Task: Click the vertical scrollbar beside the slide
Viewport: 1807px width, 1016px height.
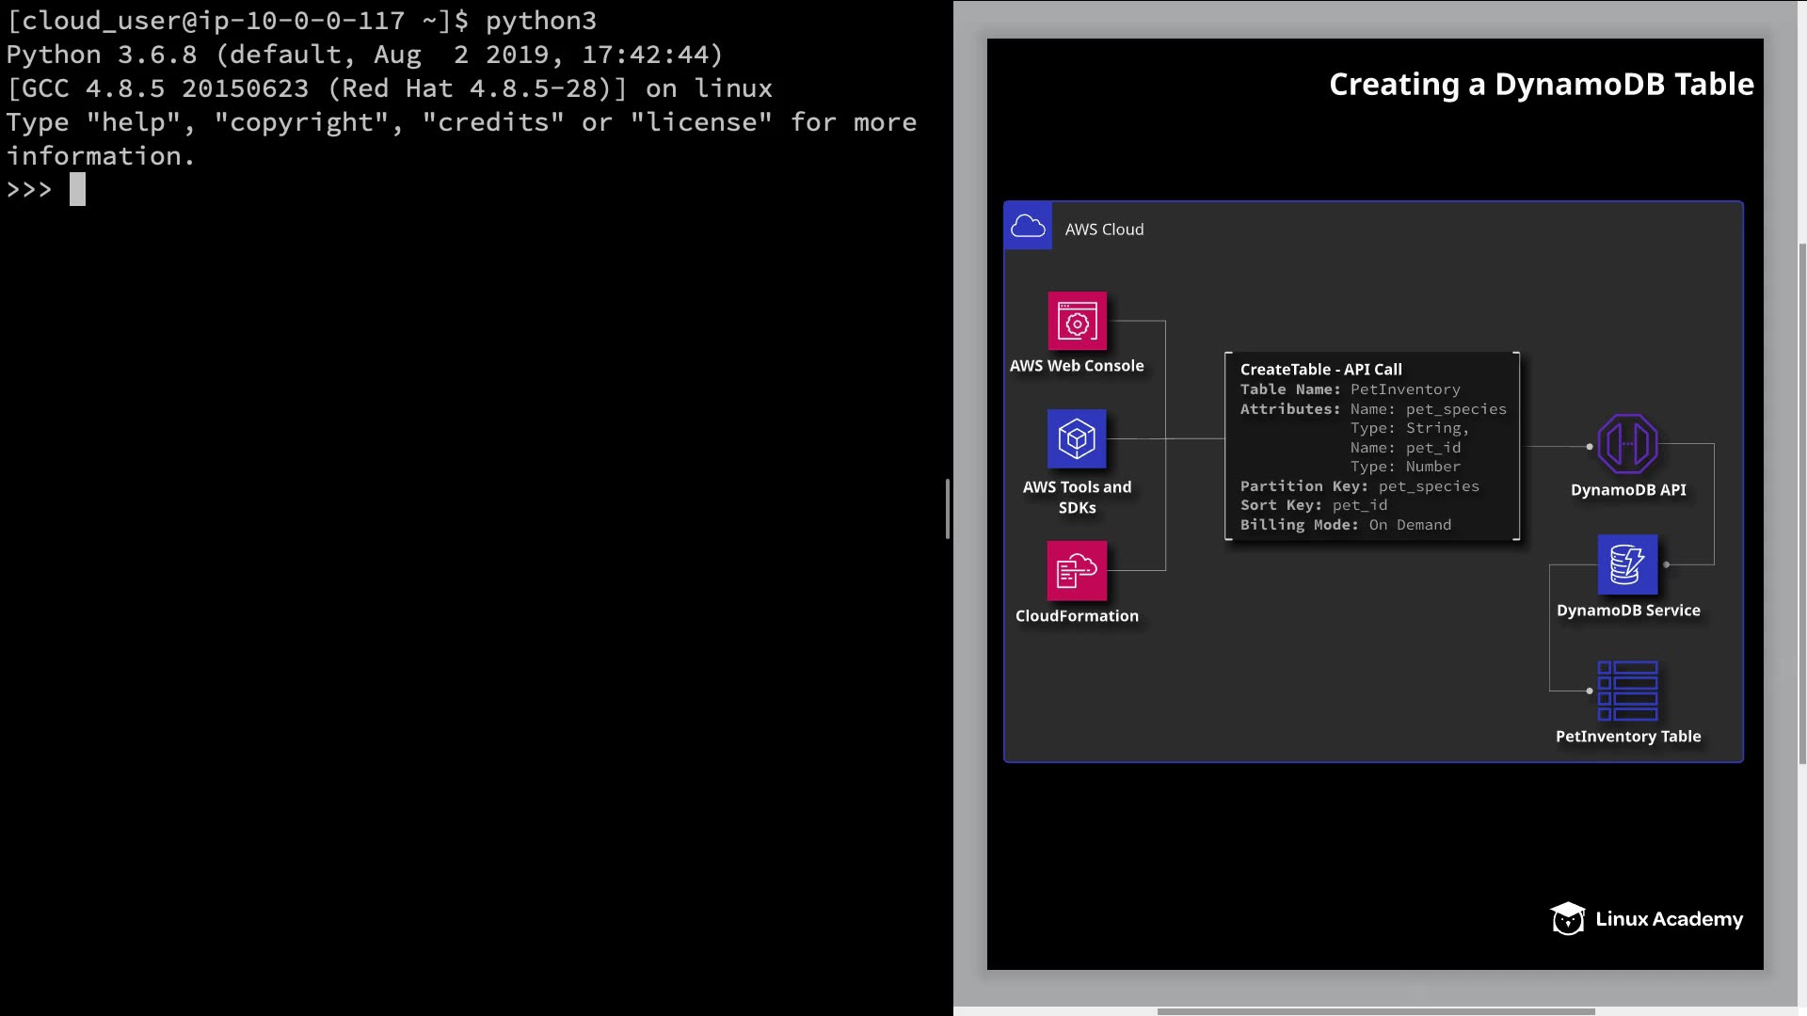Action: [x=1801, y=503]
